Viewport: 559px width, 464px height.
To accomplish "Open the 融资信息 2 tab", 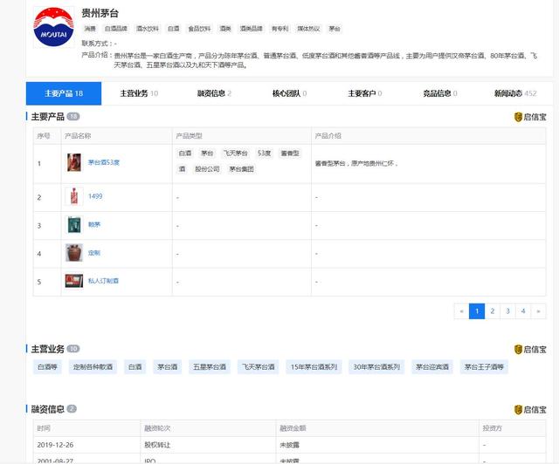I will [x=214, y=93].
